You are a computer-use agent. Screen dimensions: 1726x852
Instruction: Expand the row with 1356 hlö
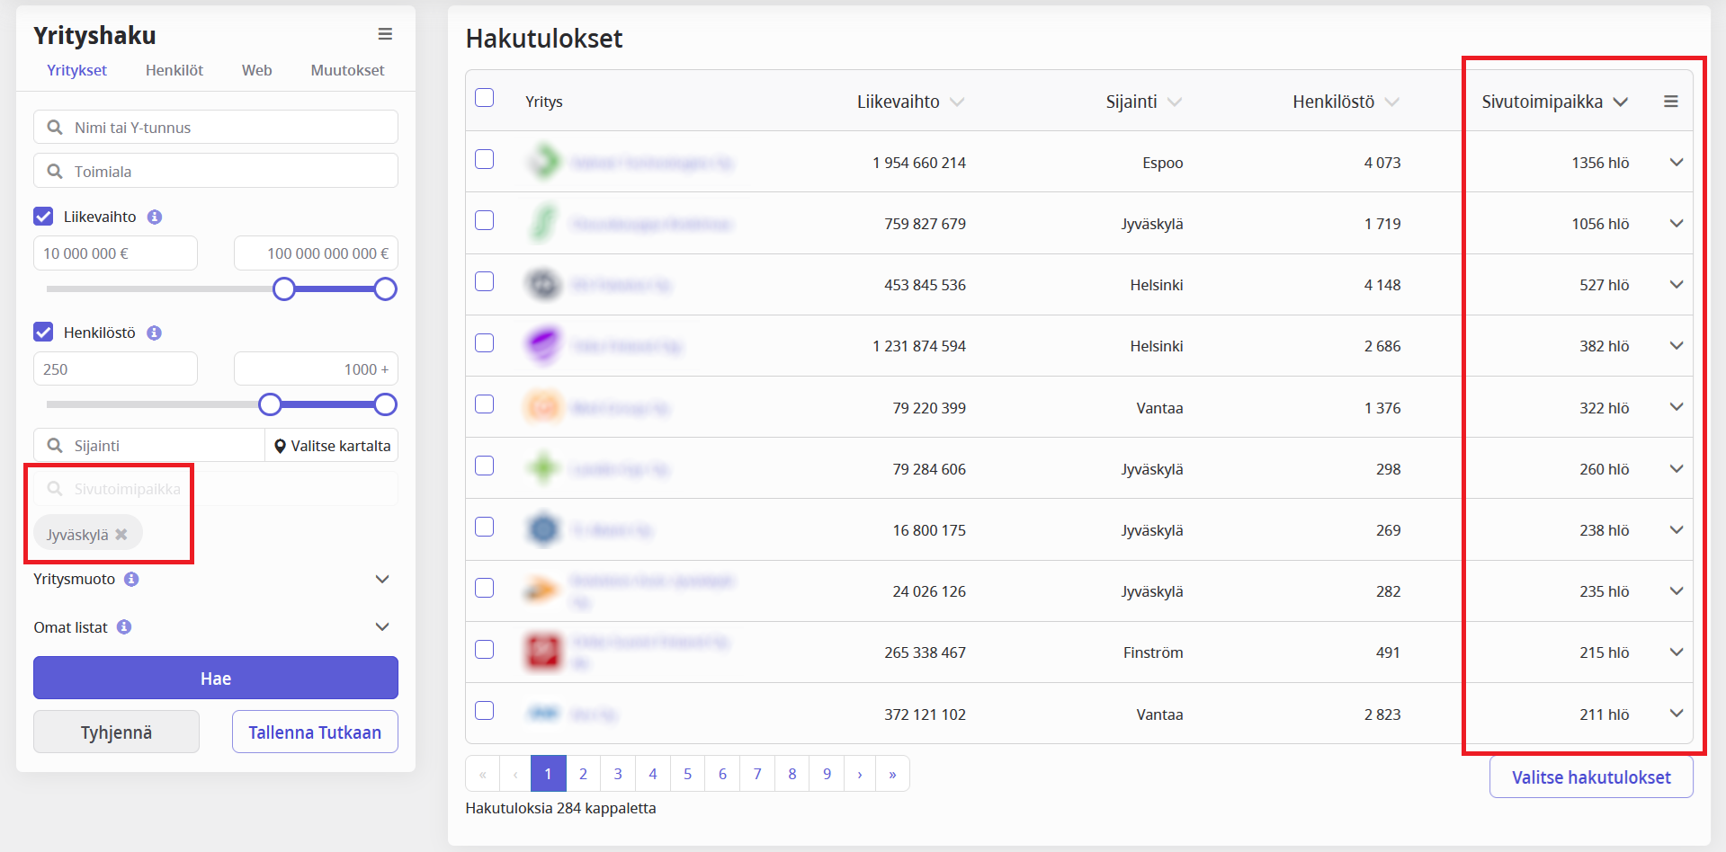pyautogui.click(x=1676, y=163)
